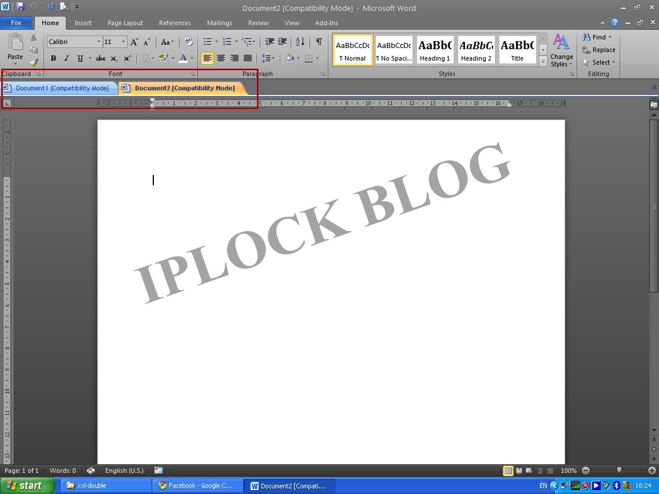Open Facebook - Google Chrome taskbar button
659x494 pixels.
[197, 485]
